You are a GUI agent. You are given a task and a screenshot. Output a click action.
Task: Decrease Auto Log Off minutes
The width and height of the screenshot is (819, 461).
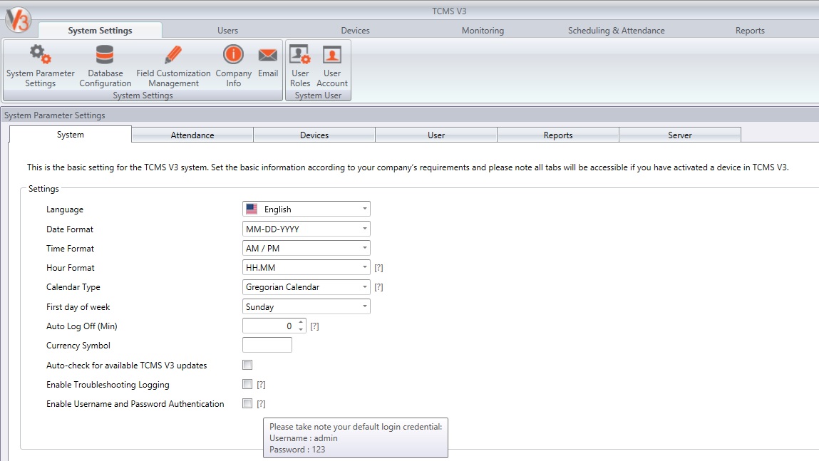(x=301, y=329)
